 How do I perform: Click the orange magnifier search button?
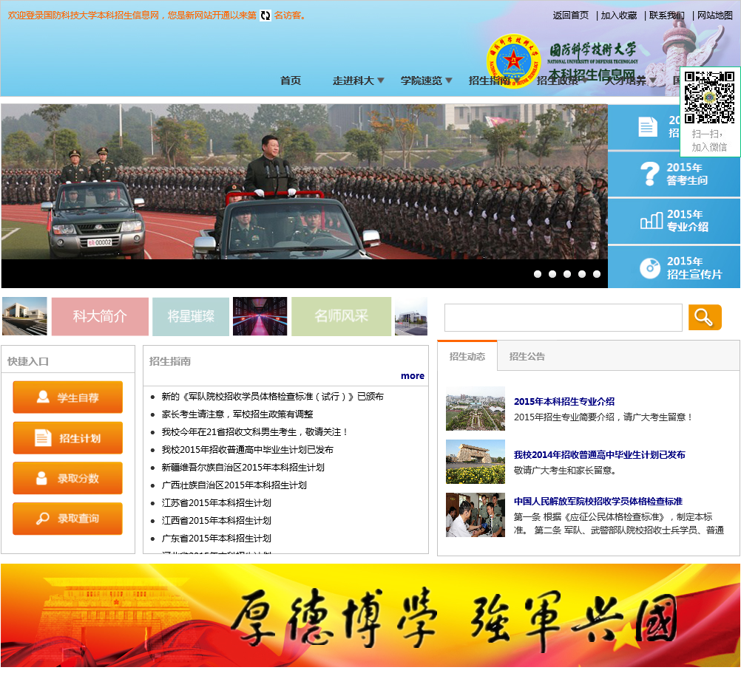[x=705, y=317]
